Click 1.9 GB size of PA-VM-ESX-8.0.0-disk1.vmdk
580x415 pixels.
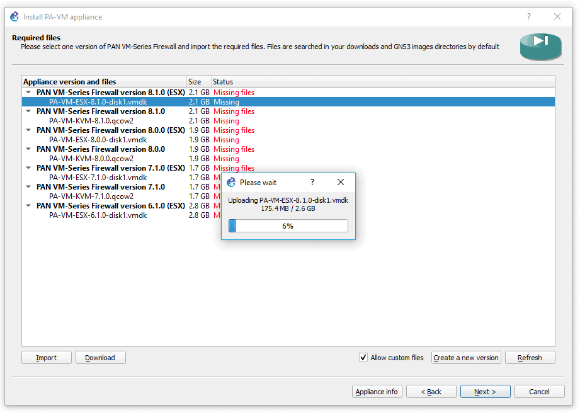point(199,139)
